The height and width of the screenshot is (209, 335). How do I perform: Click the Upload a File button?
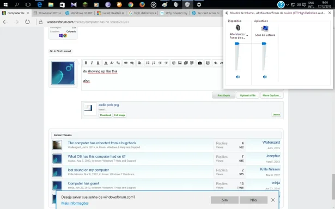[x=248, y=95]
